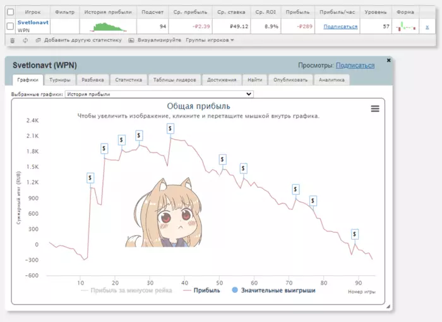The height and width of the screenshot is (322, 442).
Task: Close the Svetlonavt (WPN) panel
Action: [x=389, y=60]
